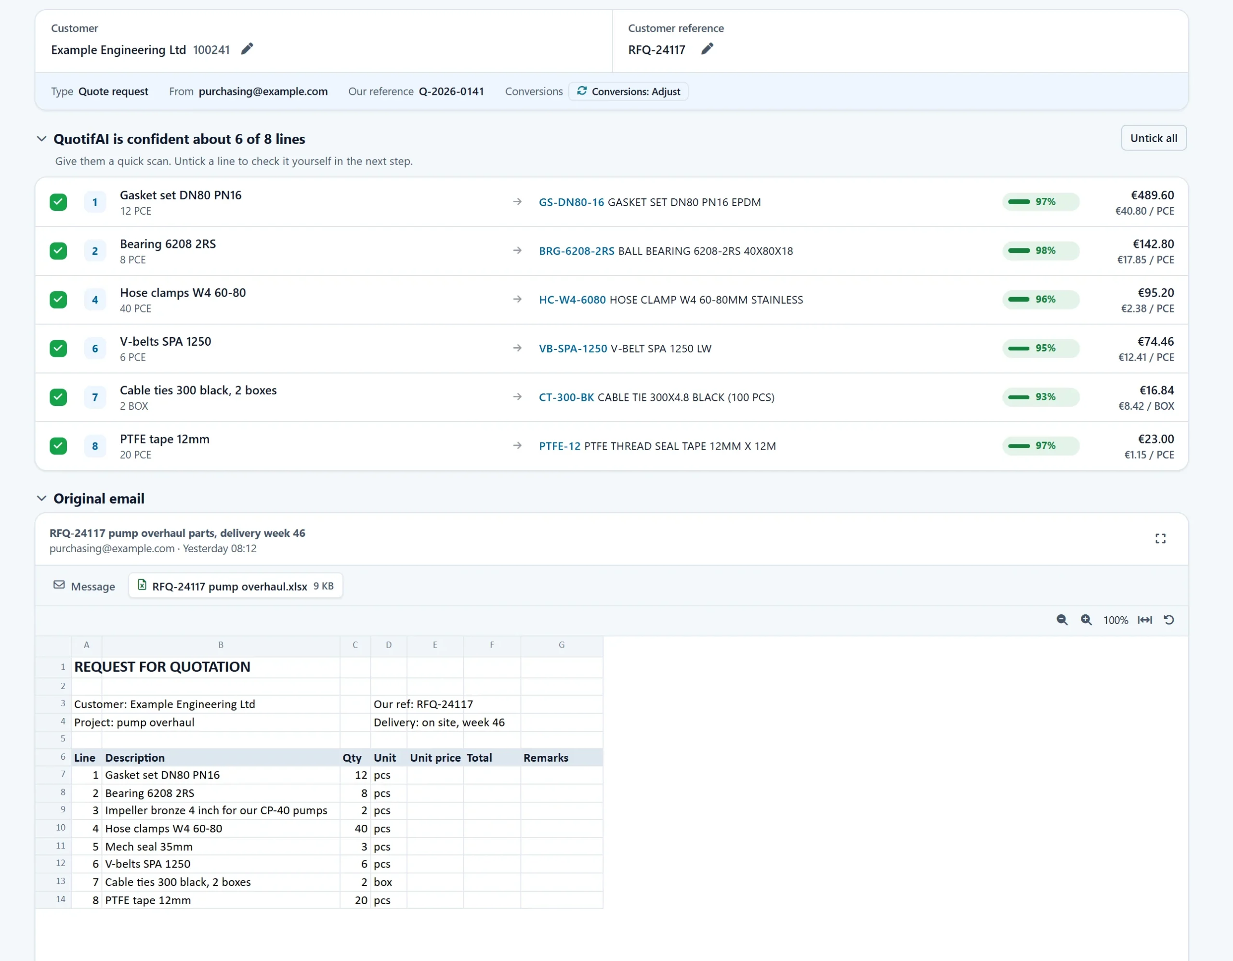
Task: Untick the Gasket set DN80 PN16 line
Action: pyautogui.click(x=58, y=202)
